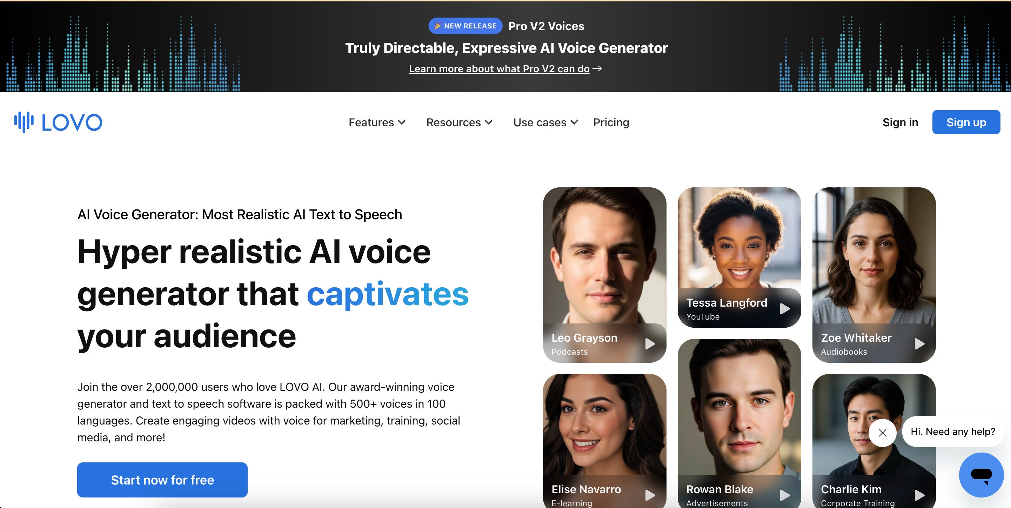Open the blue chat support bubble

[981, 475]
